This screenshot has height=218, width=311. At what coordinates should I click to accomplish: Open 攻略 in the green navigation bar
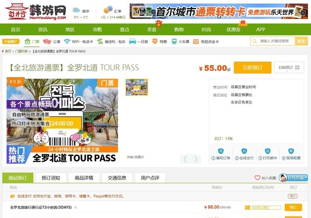tap(97, 29)
